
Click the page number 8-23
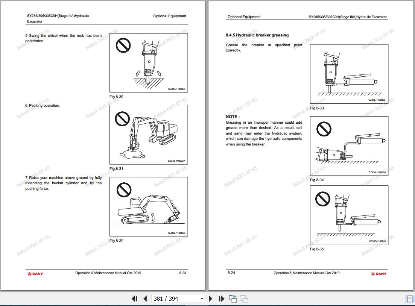point(182,273)
